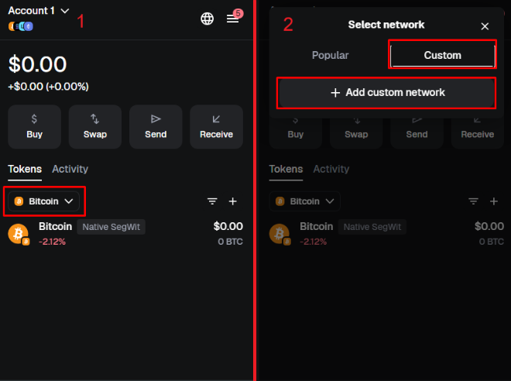Click +$0.00 (+0.00%) change text
511x381 pixels.
click(x=48, y=87)
